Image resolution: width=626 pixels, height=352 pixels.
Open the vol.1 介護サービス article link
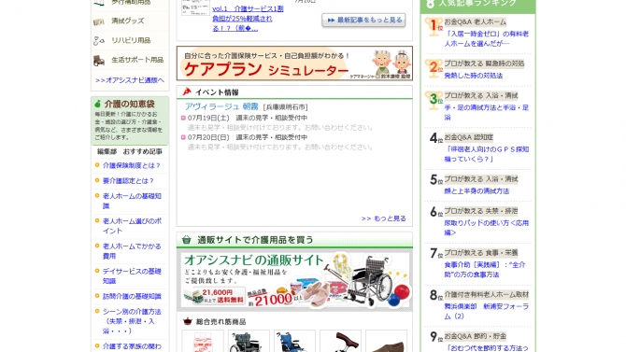248,19
